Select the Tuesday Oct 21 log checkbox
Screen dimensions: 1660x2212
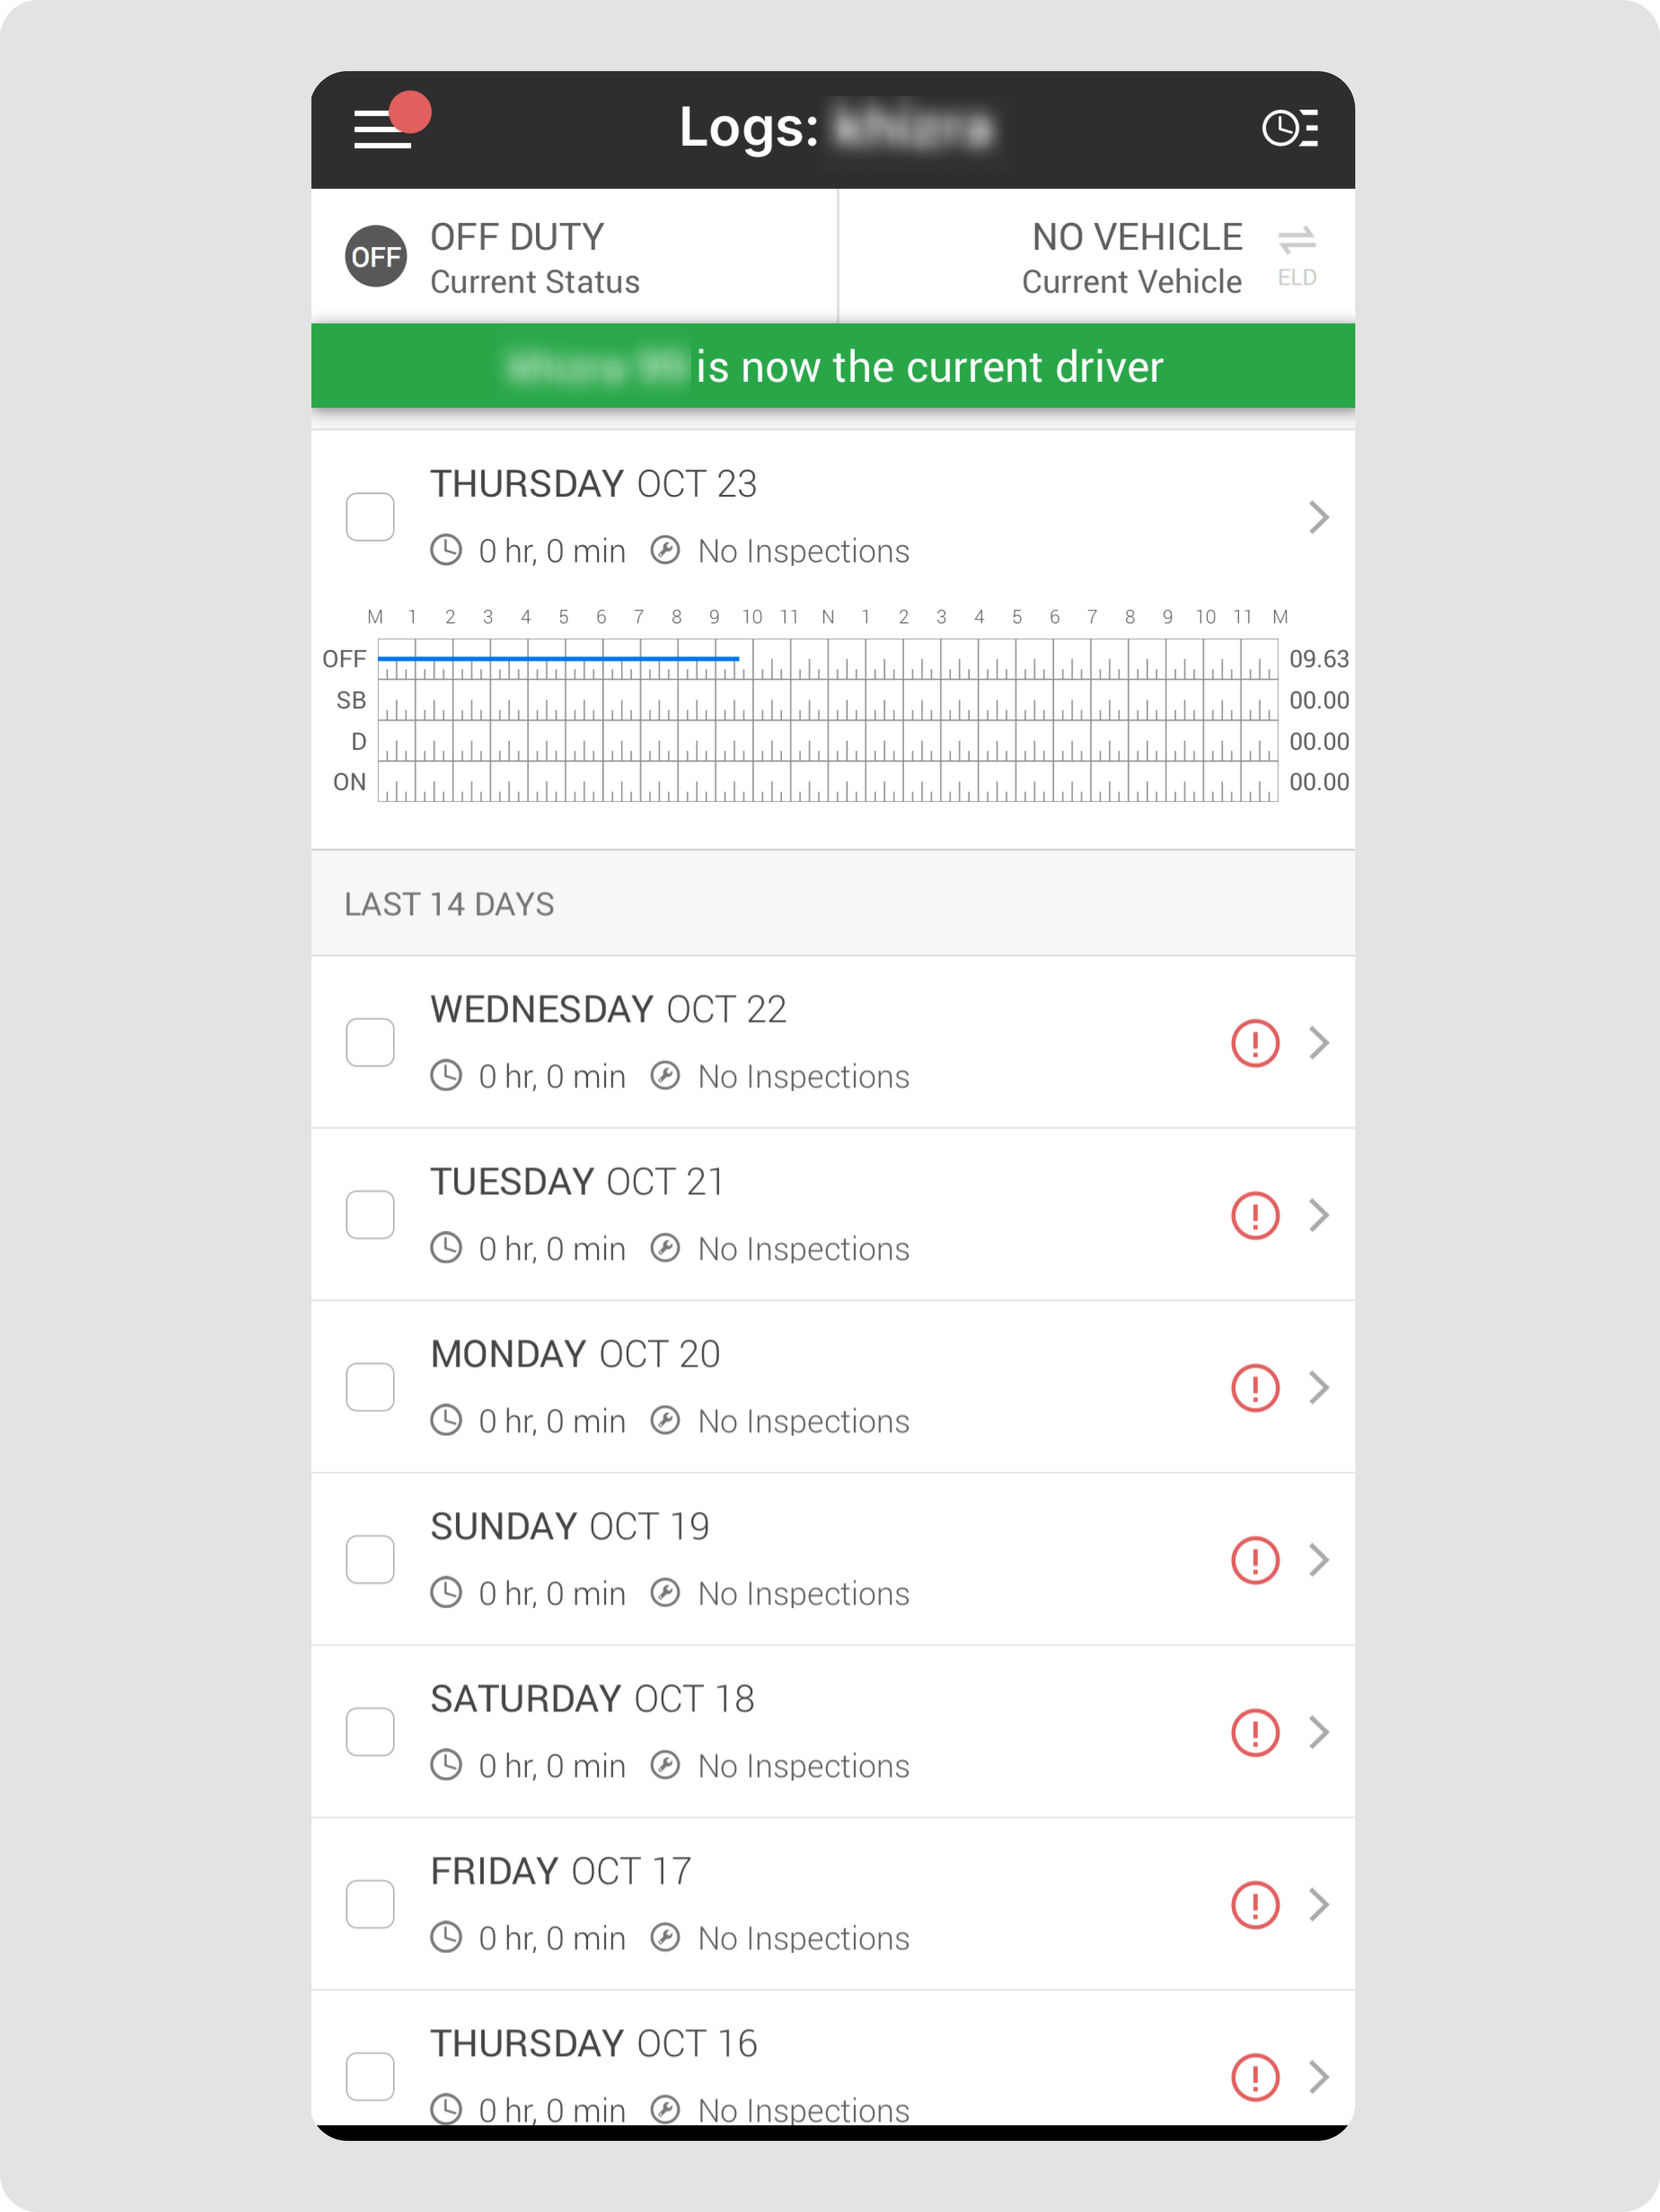(370, 1215)
